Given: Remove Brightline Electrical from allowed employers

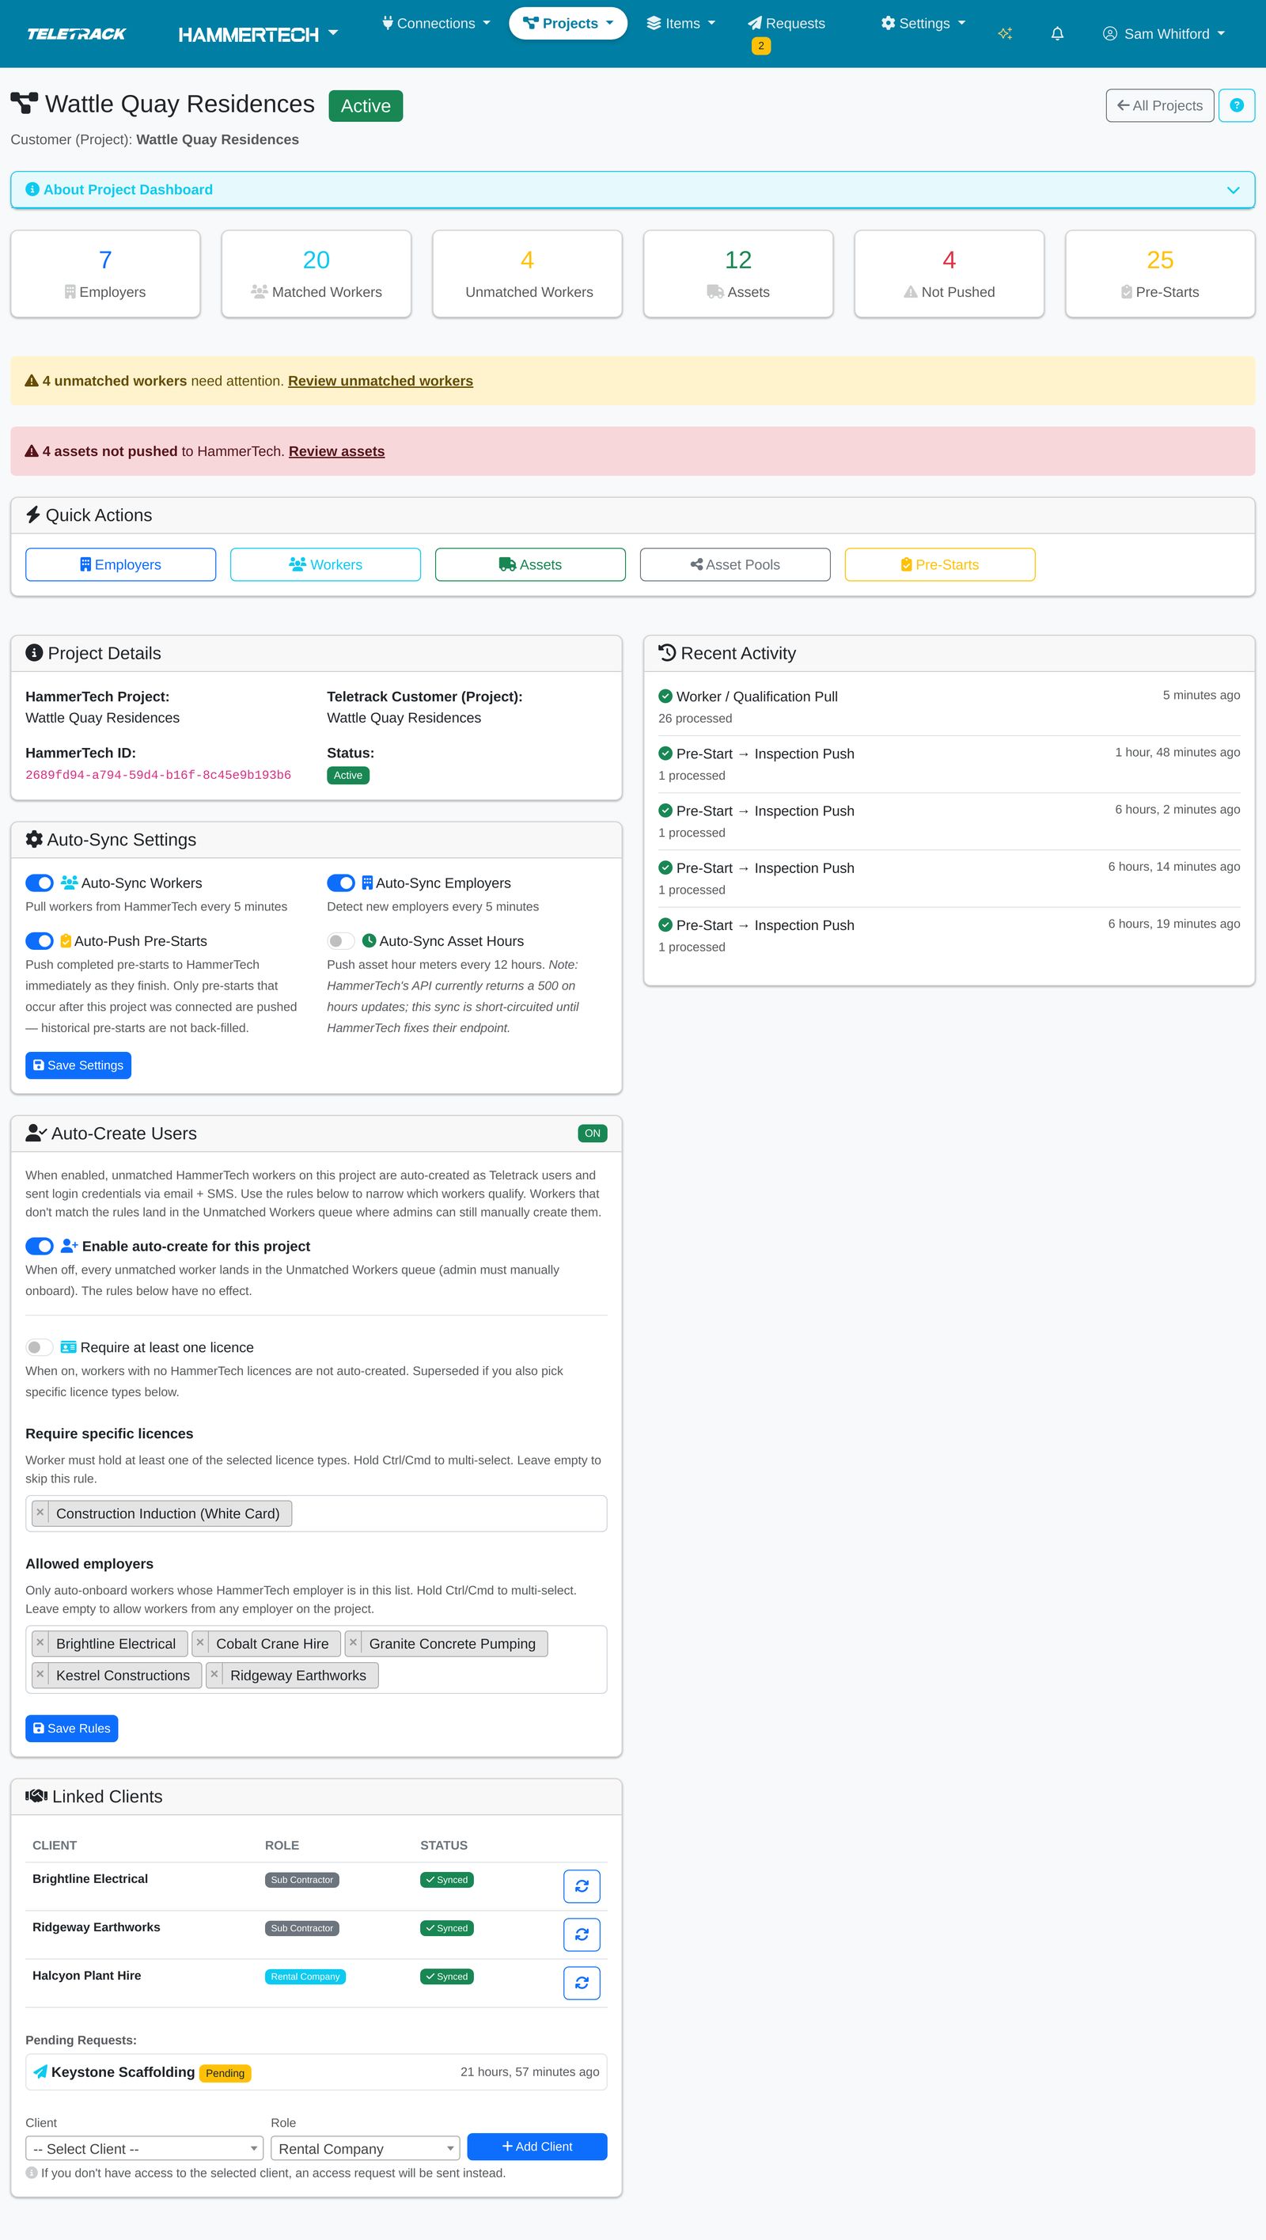Looking at the screenshot, I should pos(40,1642).
